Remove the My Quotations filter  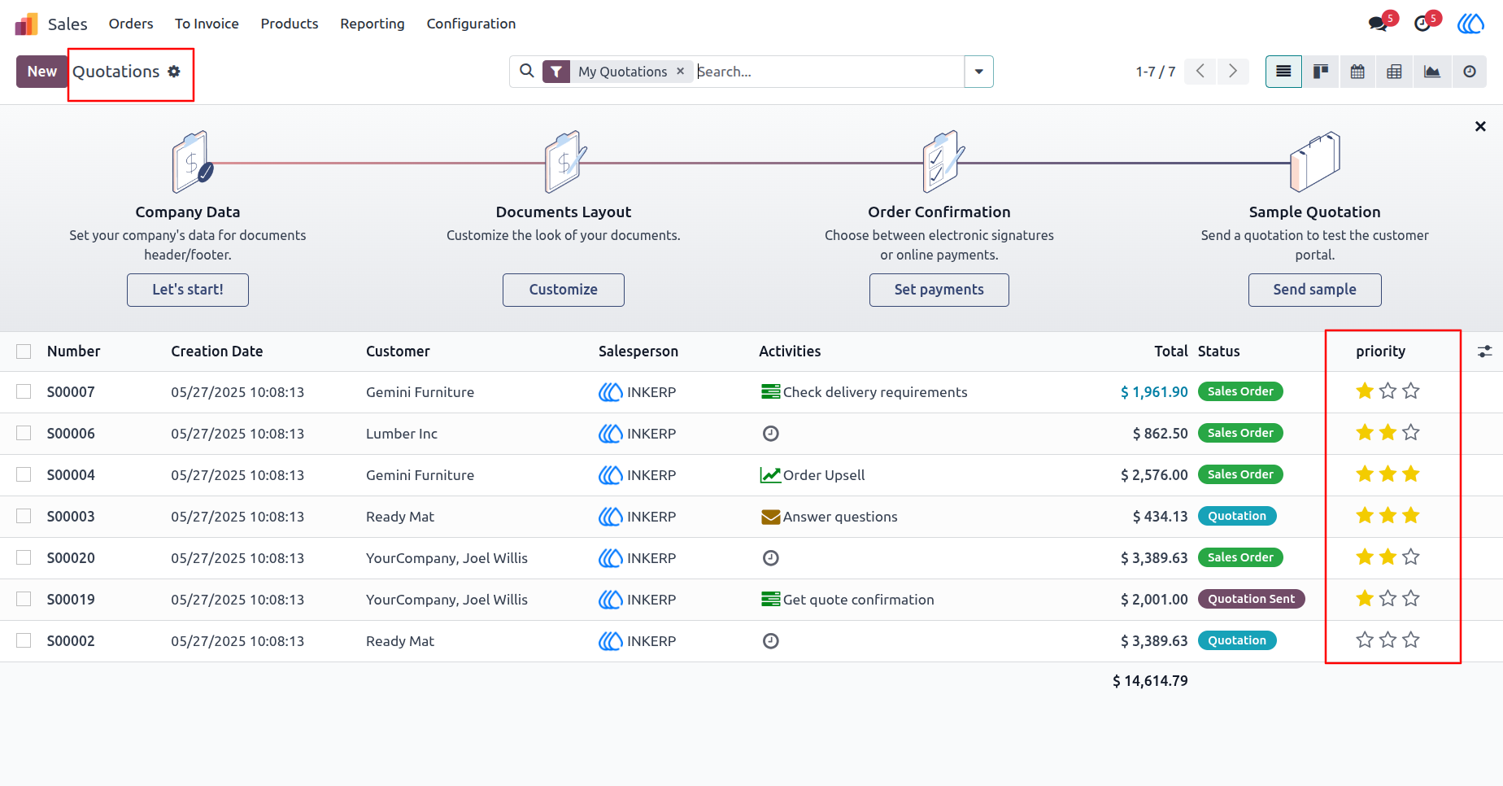(x=681, y=72)
